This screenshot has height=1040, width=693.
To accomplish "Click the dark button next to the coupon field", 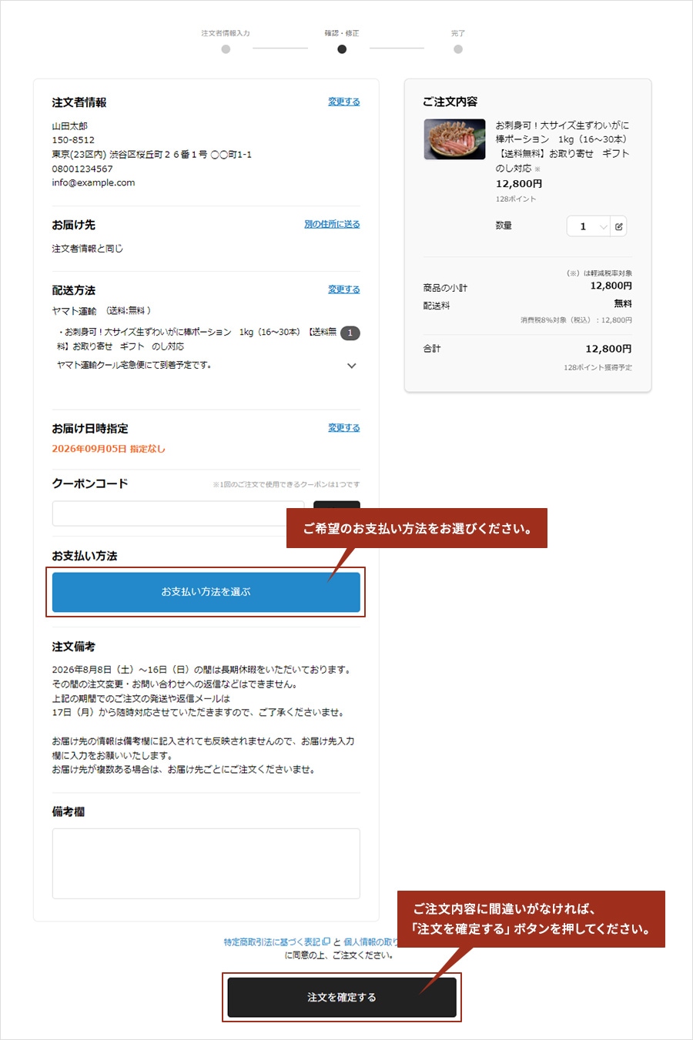I will pyautogui.click(x=336, y=505).
